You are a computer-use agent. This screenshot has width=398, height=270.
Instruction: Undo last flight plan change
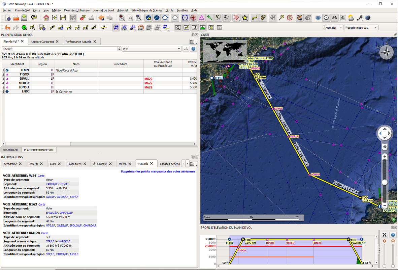click(x=8, y=27)
